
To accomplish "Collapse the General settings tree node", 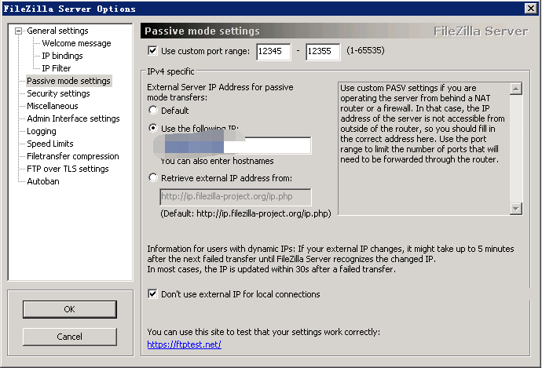I will pyautogui.click(x=18, y=31).
